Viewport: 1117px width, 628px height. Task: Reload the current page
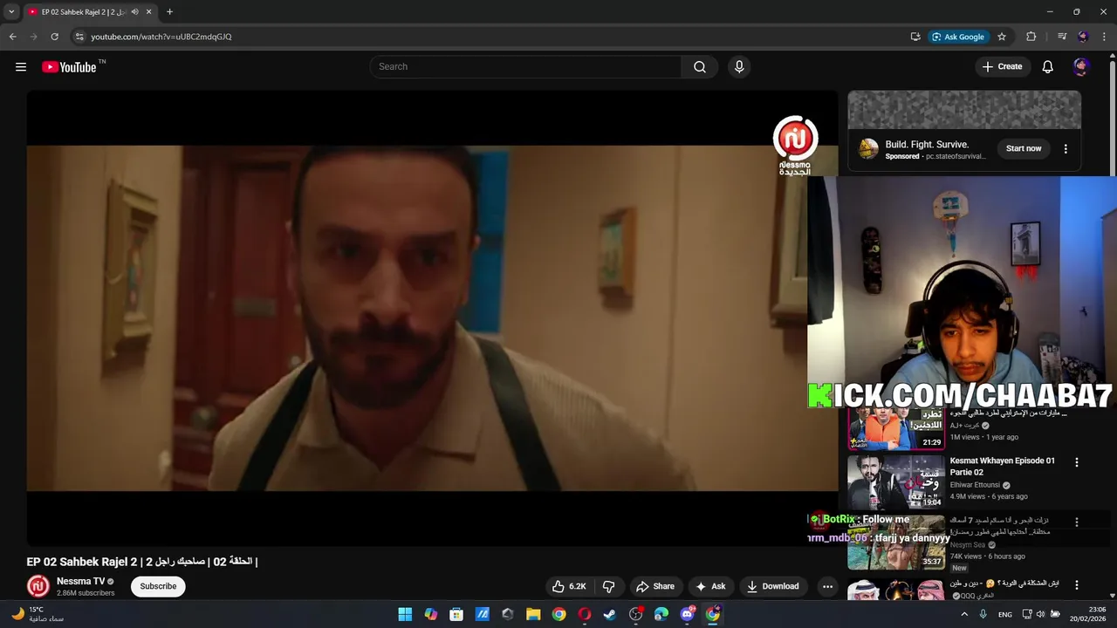point(54,37)
